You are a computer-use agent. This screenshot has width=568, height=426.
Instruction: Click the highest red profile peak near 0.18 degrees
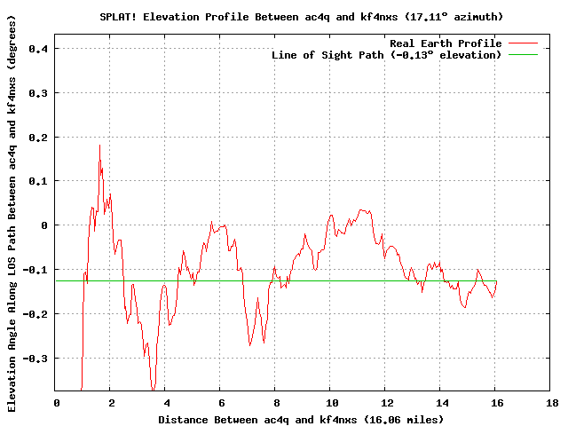99,146
